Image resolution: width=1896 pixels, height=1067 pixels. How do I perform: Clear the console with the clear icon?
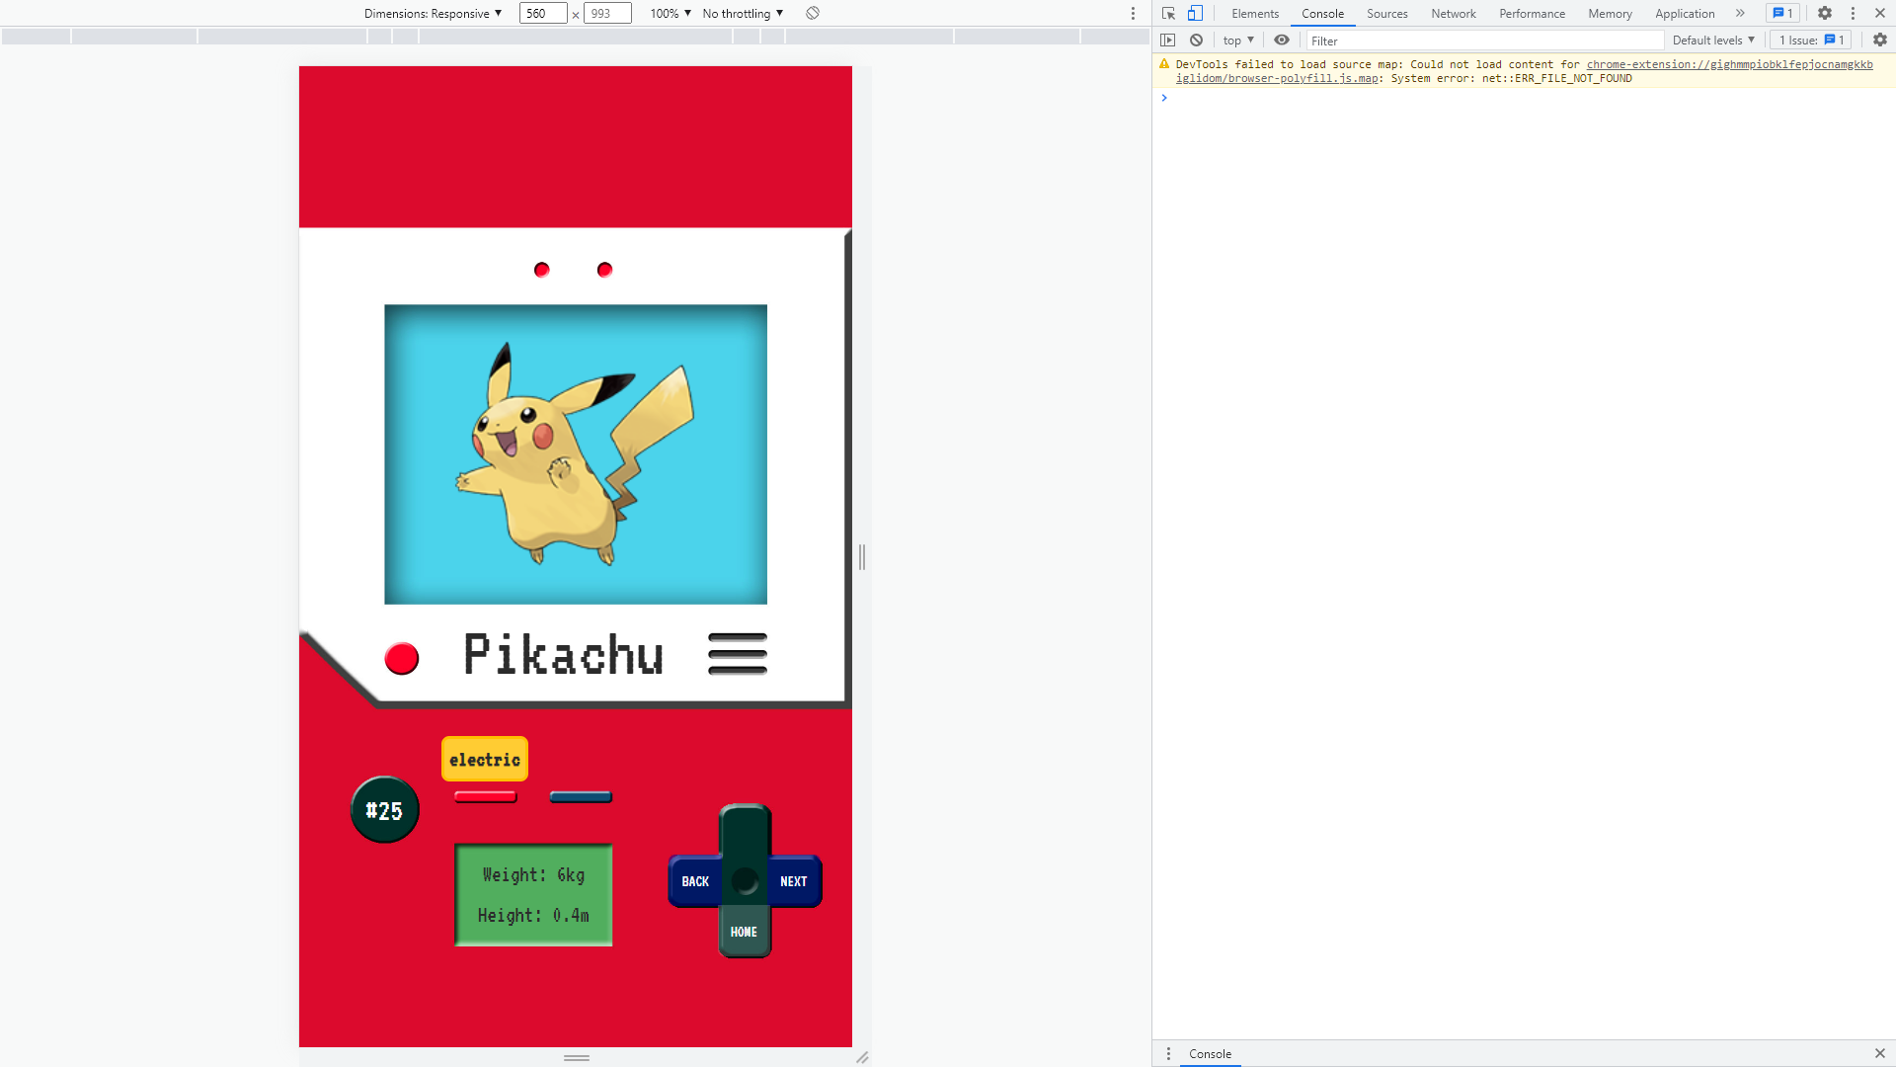click(x=1196, y=40)
